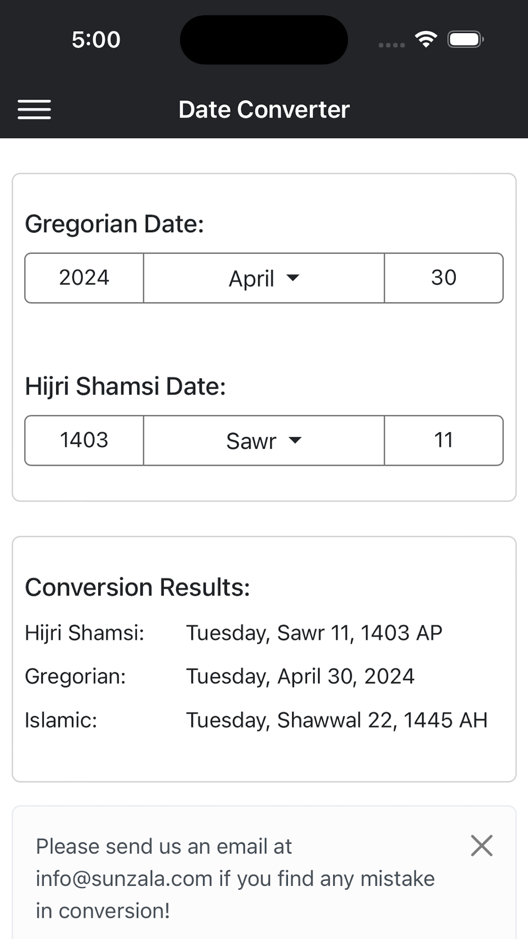Select the Sawr 11, 1403 AP result
Viewport: 528px width, 939px height.
(x=314, y=633)
